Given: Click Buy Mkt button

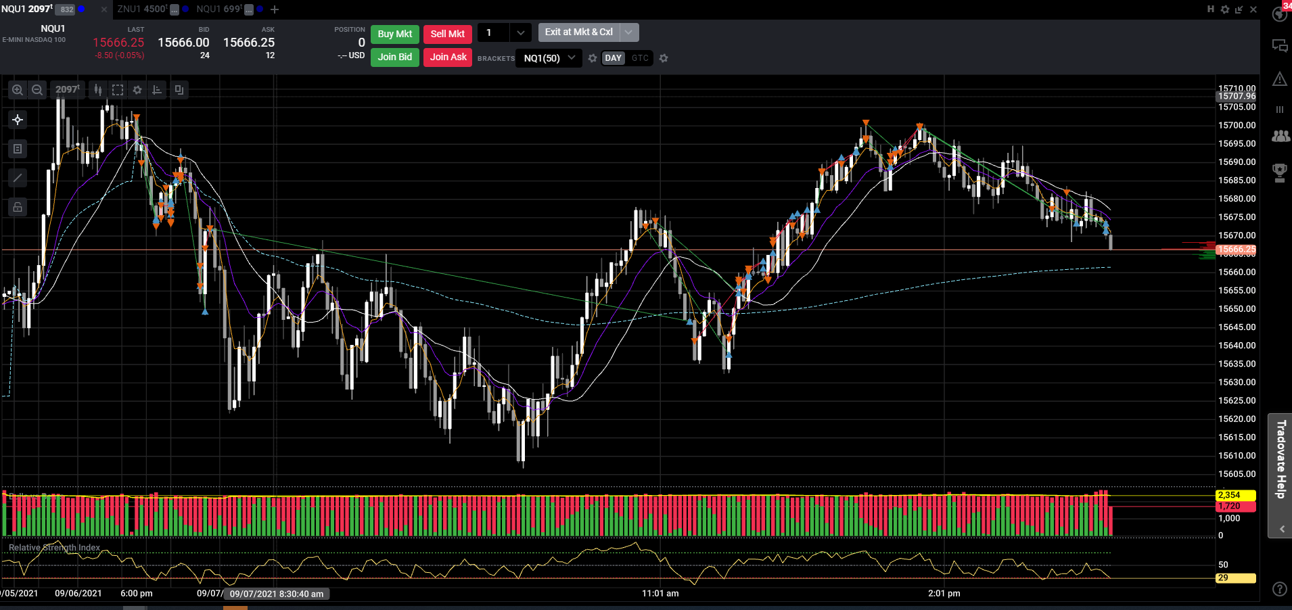Looking at the screenshot, I should point(395,34).
